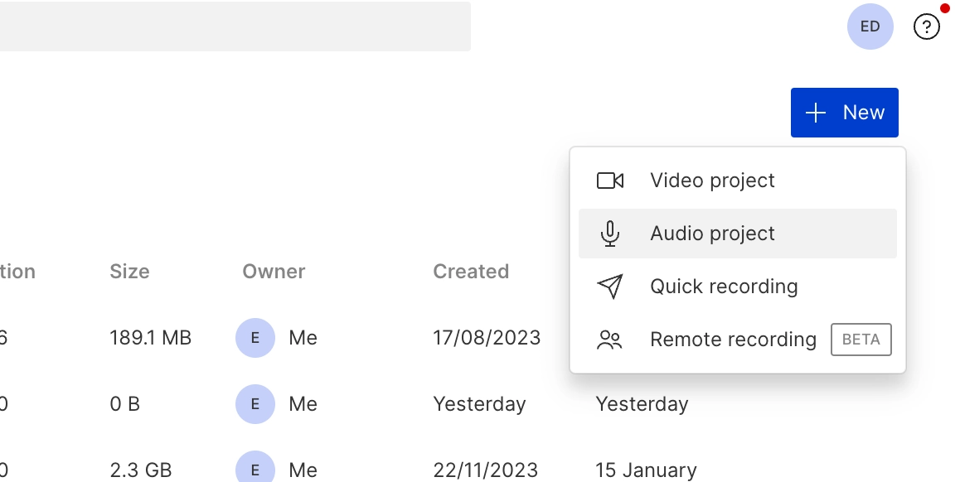
Task: Click the Owner column header
Action: (274, 271)
